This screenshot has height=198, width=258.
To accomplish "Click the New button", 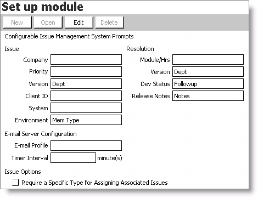I will coord(18,22).
